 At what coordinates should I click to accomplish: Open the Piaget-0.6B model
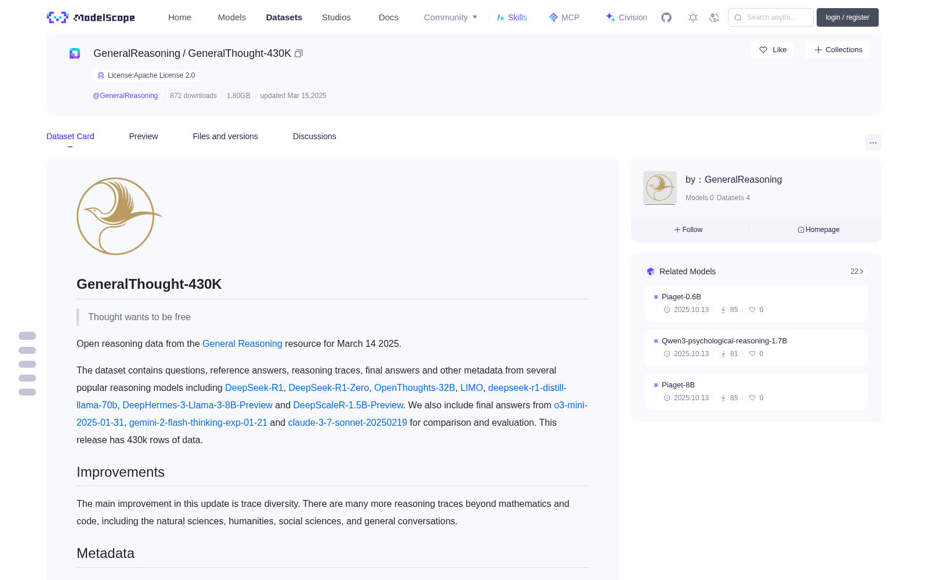coord(756,303)
